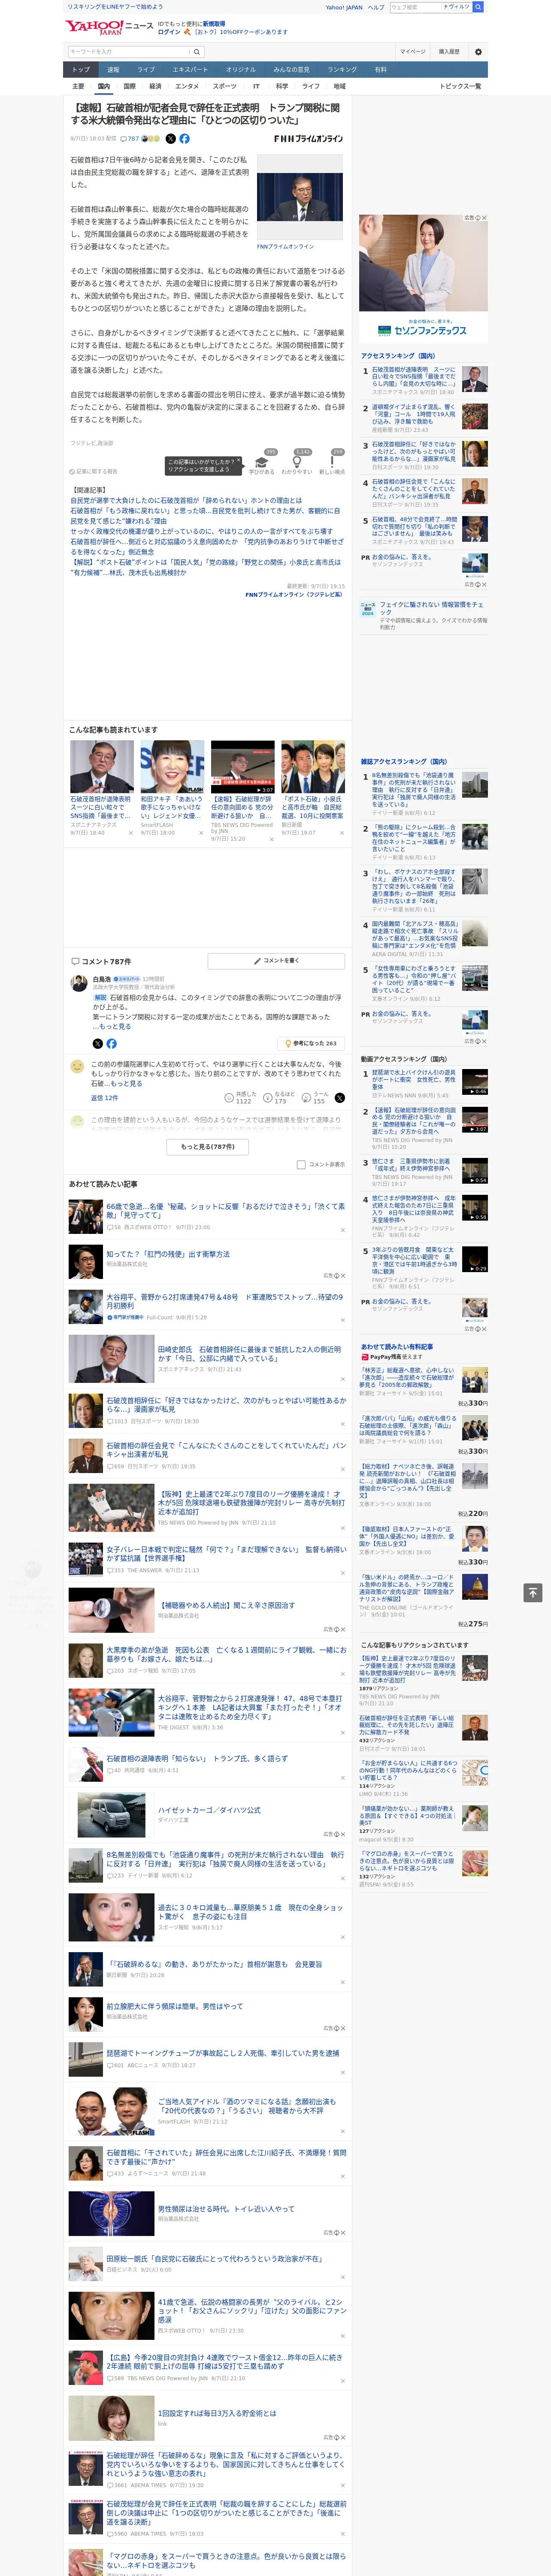
Task: Click the キーワードを入力 search field
Action: click(129, 51)
